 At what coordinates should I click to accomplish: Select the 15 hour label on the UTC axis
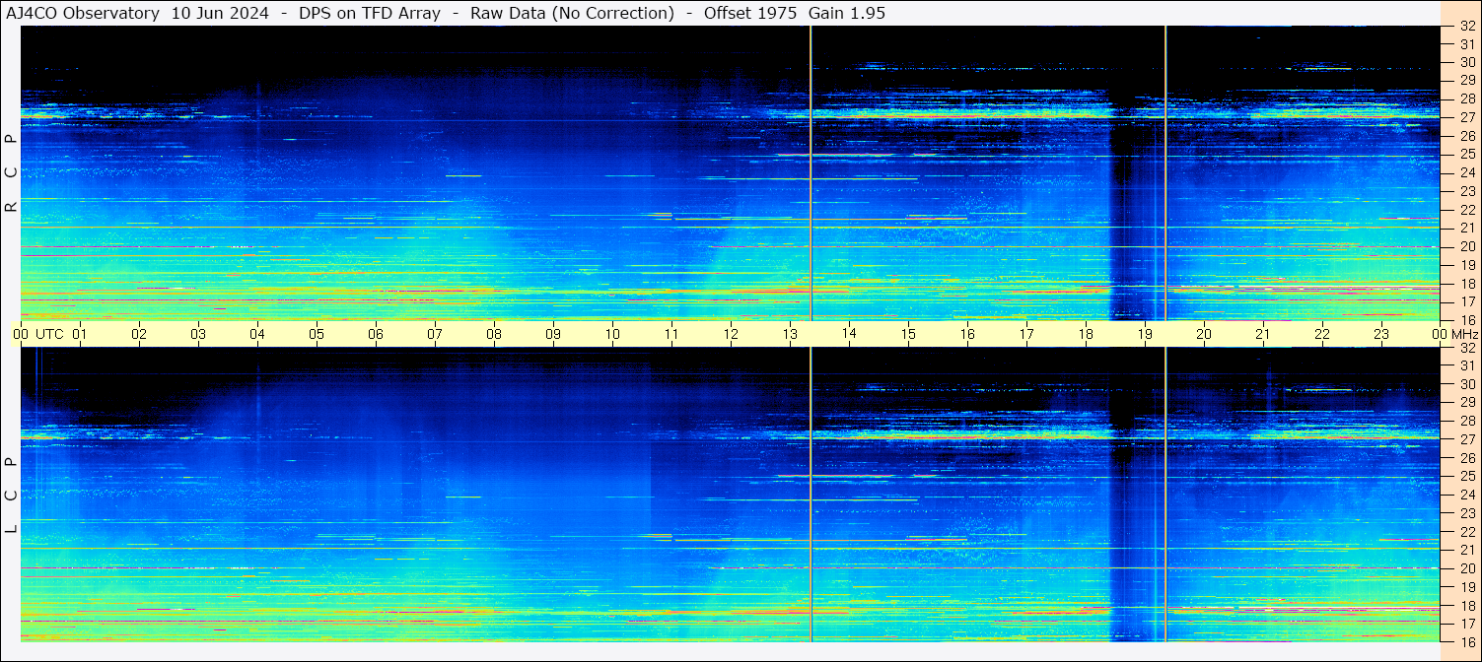point(908,334)
